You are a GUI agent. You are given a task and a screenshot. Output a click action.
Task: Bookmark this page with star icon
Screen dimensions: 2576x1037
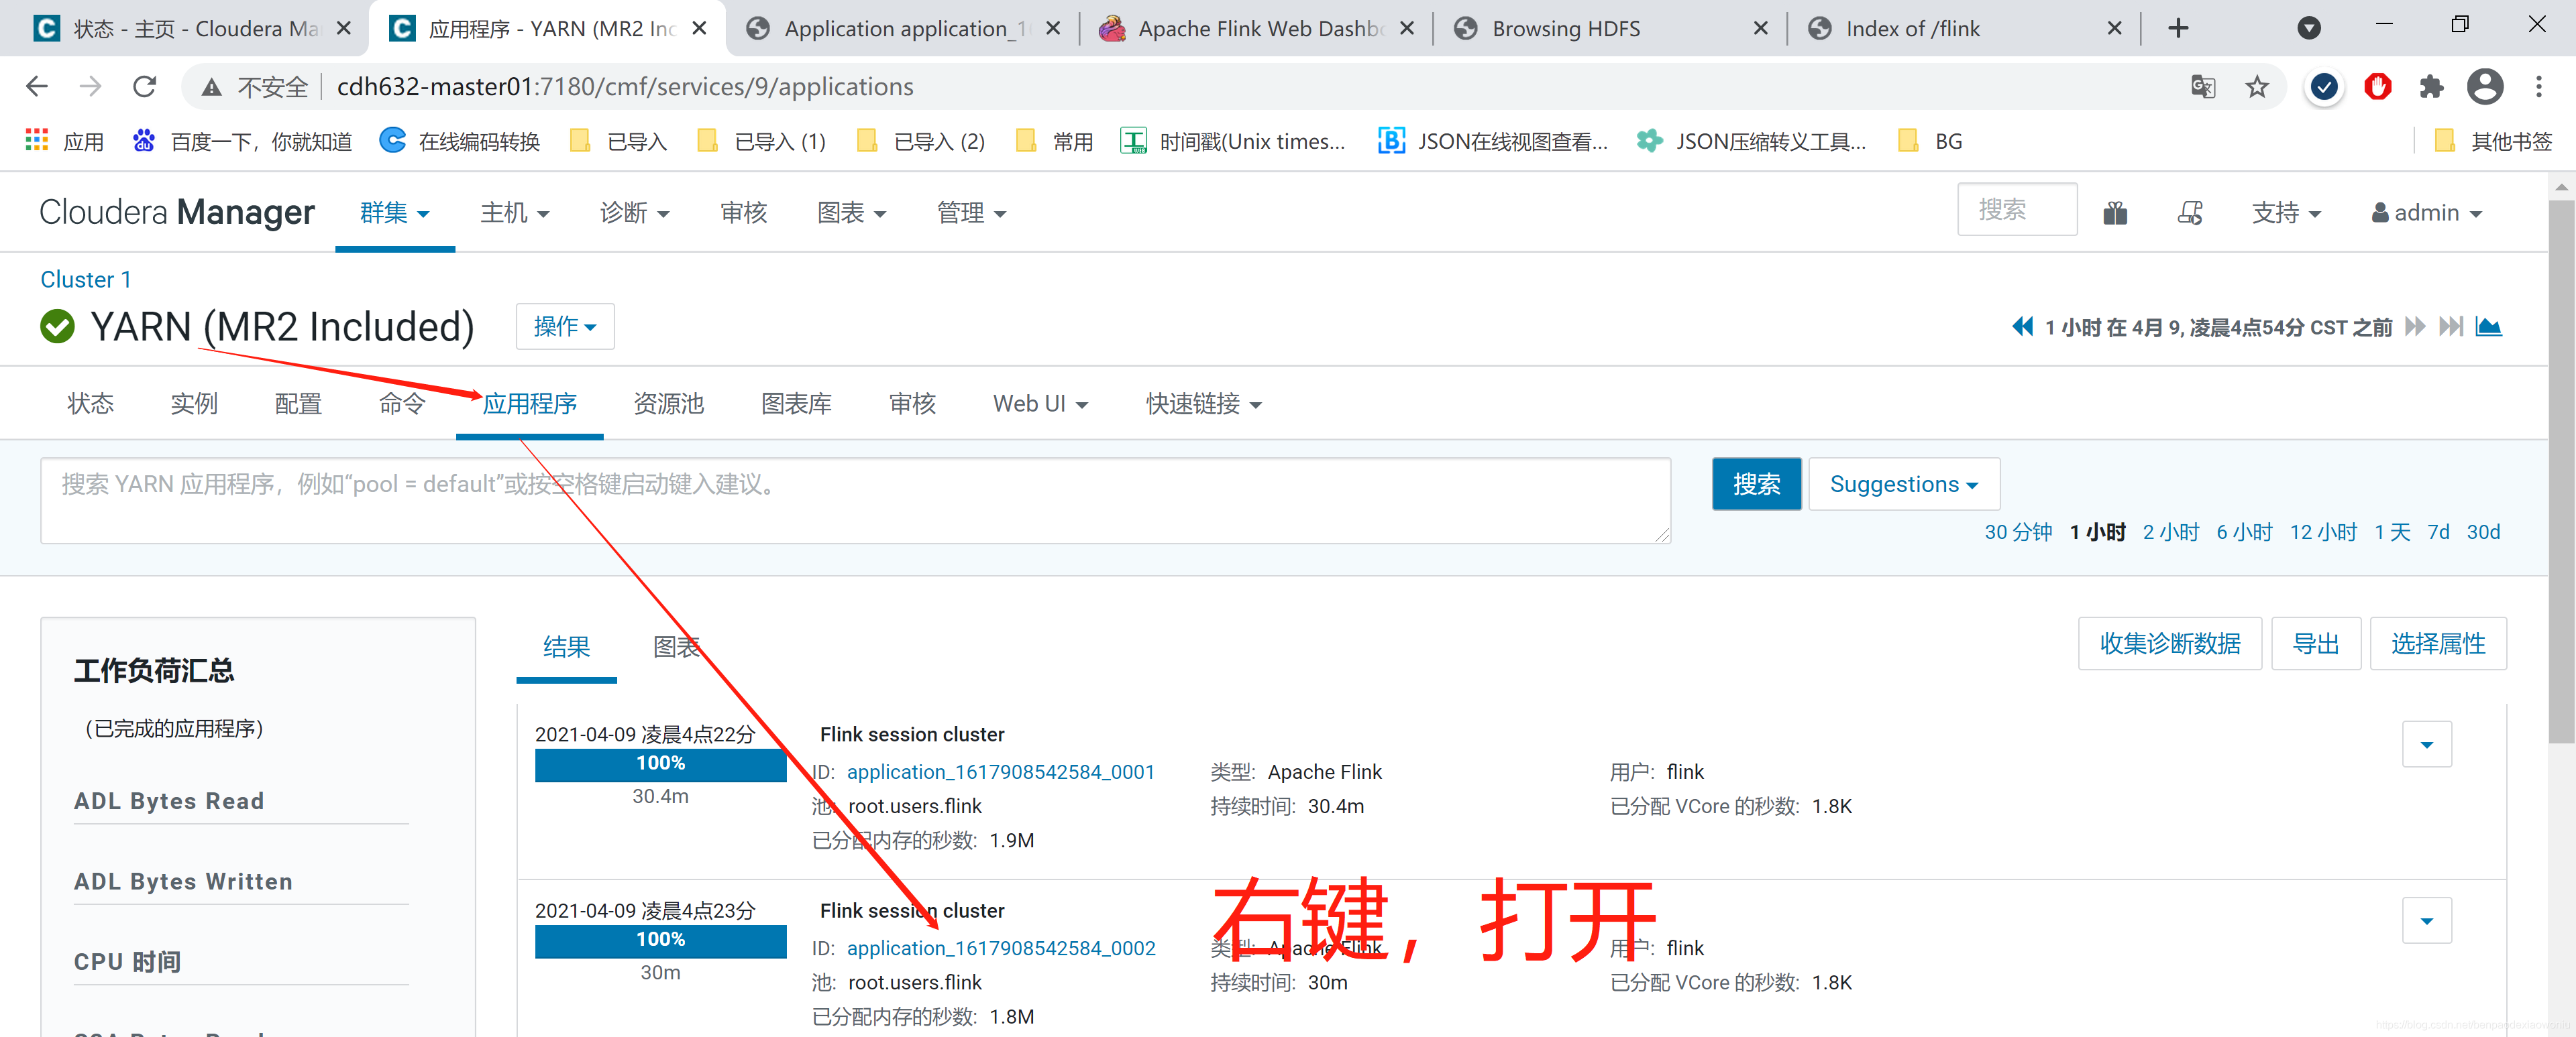coord(2257,87)
